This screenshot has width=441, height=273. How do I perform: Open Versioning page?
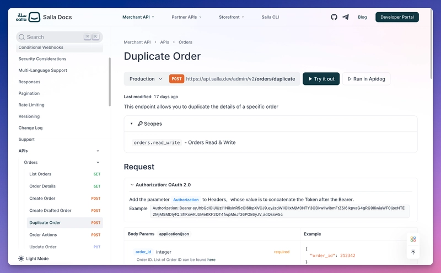click(29, 116)
